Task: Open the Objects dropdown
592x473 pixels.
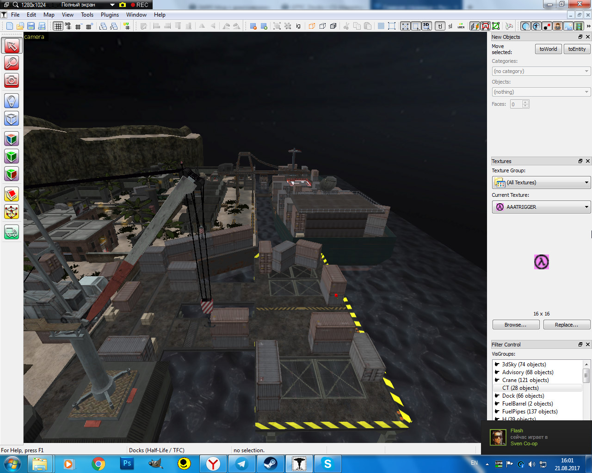Action: coord(541,92)
